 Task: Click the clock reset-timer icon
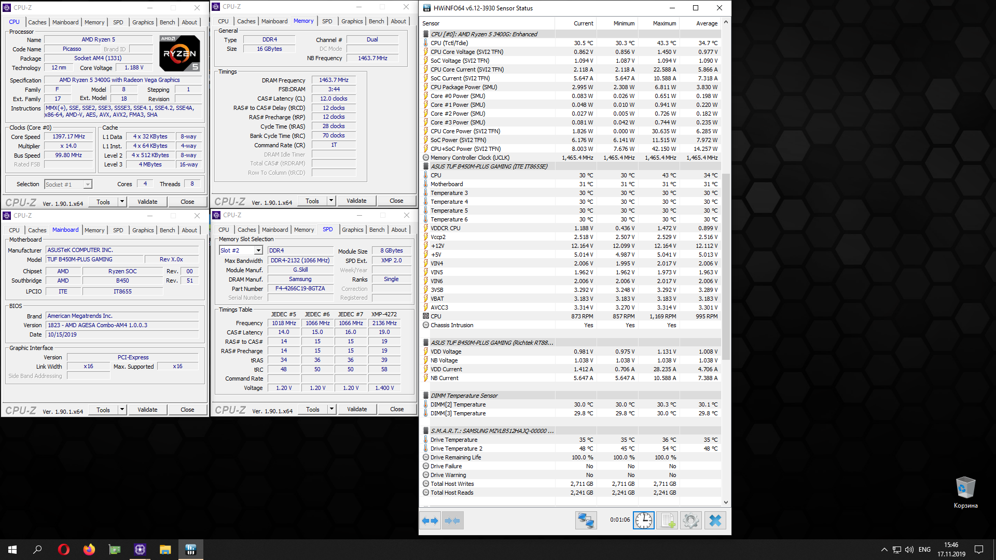(x=643, y=521)
